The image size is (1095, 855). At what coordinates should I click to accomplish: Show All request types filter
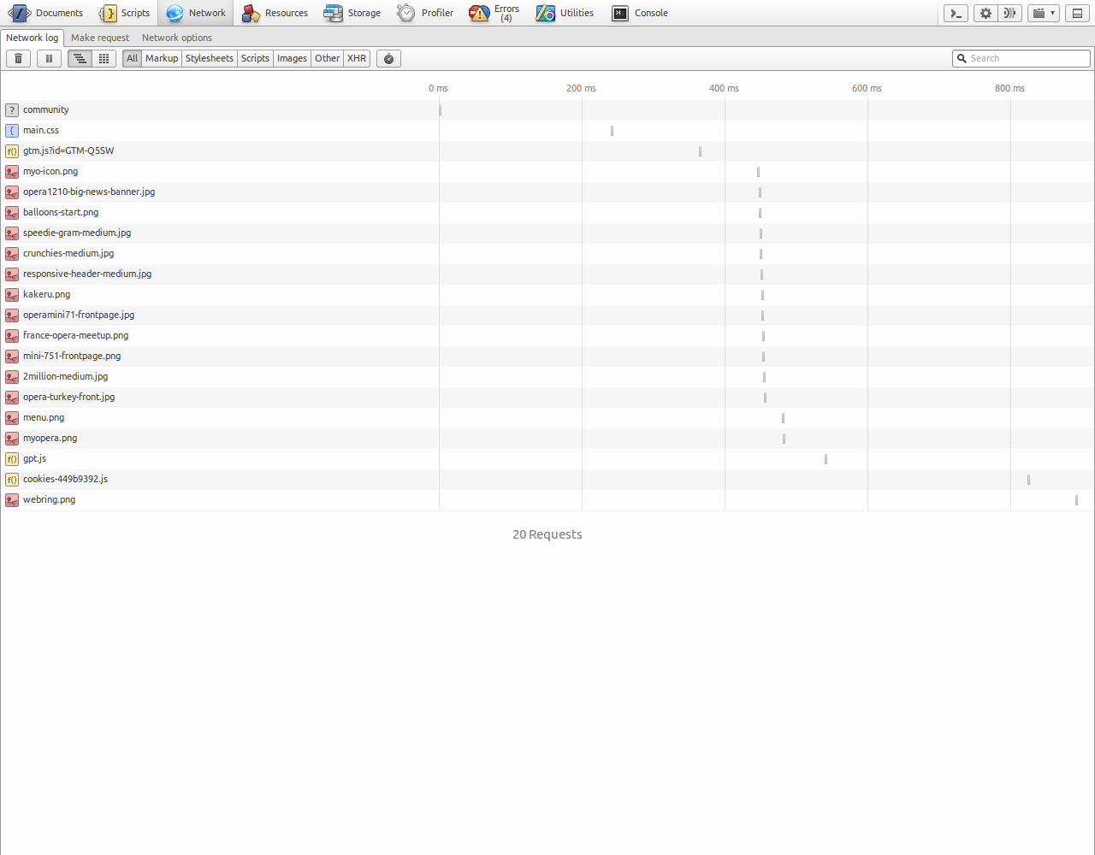[x=132, y=58]
